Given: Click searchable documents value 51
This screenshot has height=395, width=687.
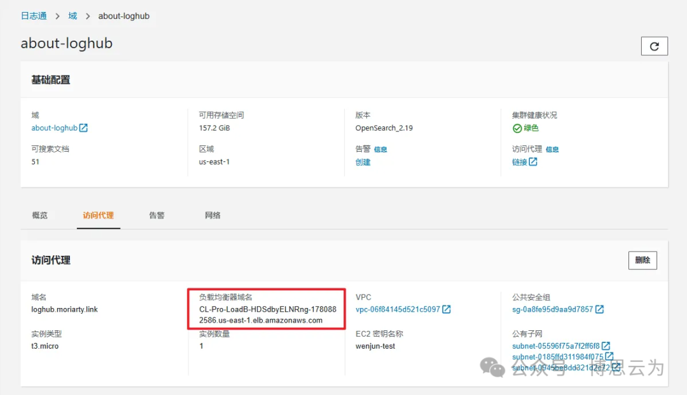Looking at the screenshot, I should (35, 162).
